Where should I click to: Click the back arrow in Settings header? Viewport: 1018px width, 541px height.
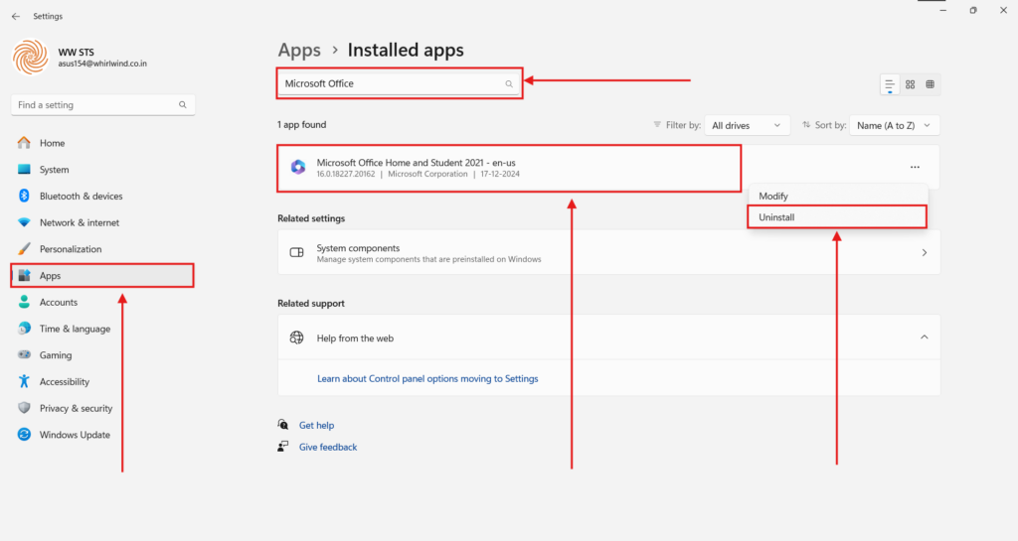point(15,16)
